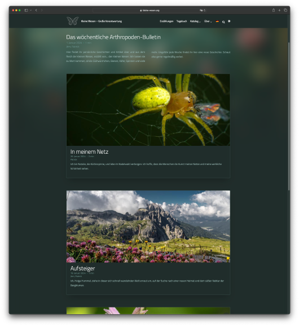Screen dimensions: 299x326
Task: Open the site search magnifier
Action: pyautogui.click(x=223, y=22)
